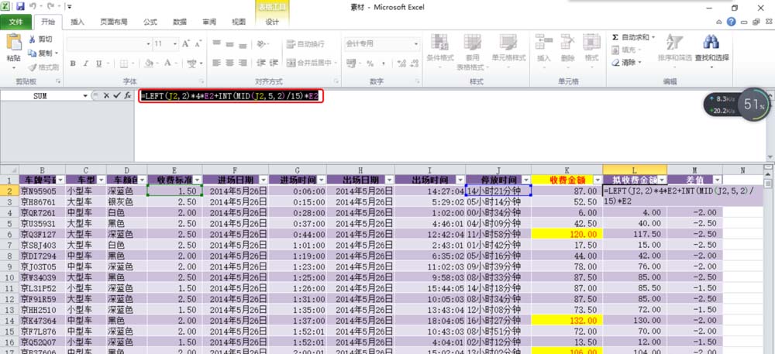Click the Insert Function fx icon
The image size is (775, 354).
pyautogui.click(x=128, y=95)
